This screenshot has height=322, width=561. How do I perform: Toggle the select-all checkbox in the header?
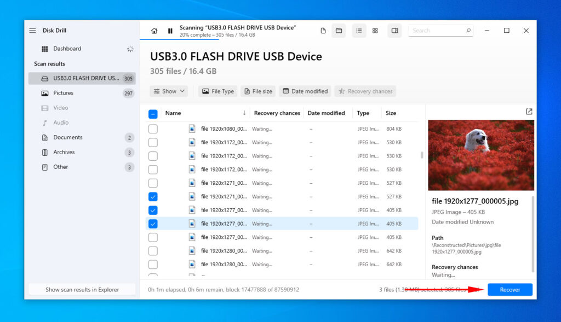(153, 113)
